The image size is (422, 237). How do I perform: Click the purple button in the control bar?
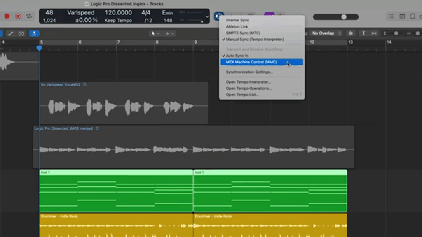[x=269, y=14]
